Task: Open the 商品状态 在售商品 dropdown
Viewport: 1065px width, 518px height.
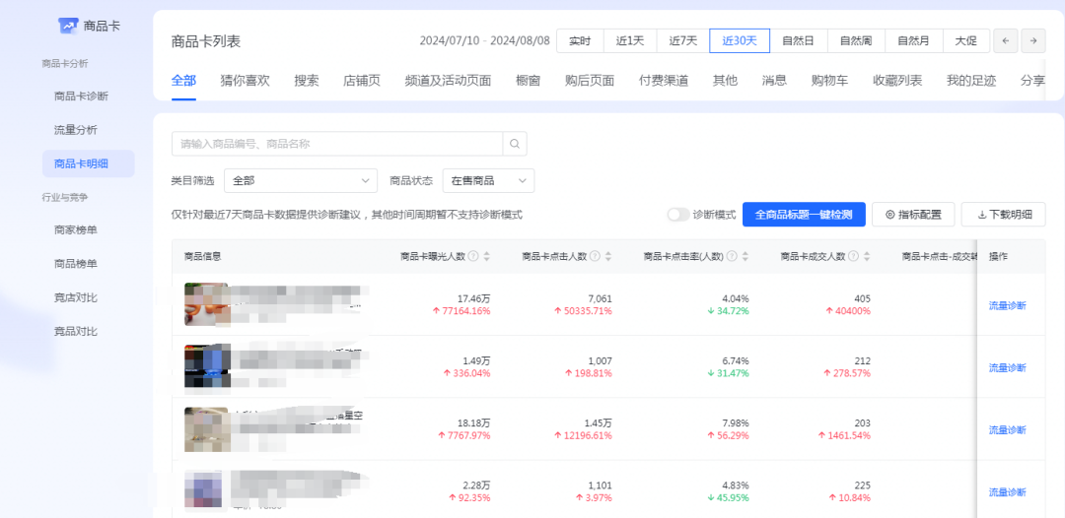Action: [488, 181]
